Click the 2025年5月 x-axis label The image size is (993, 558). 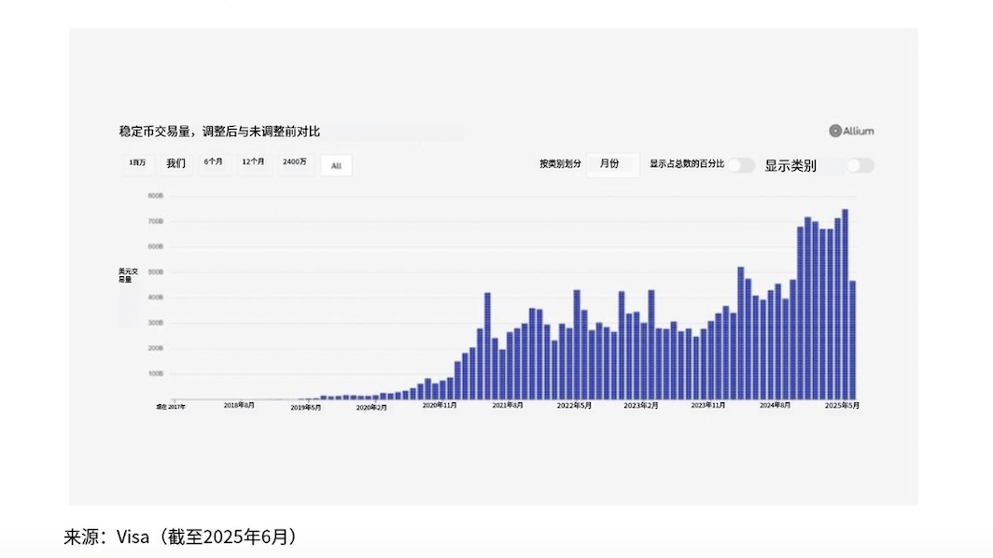tap(842, 406)
